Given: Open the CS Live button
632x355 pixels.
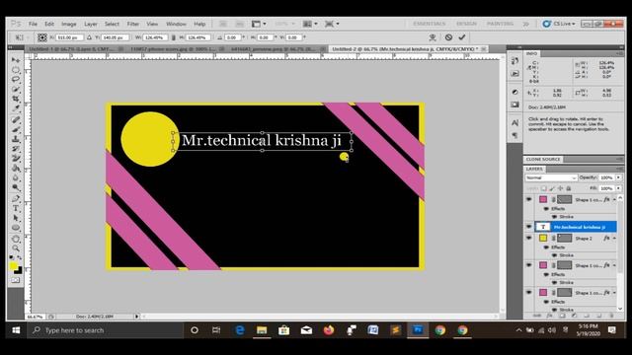Looking at the screenshot, I should tap(559, 24).
